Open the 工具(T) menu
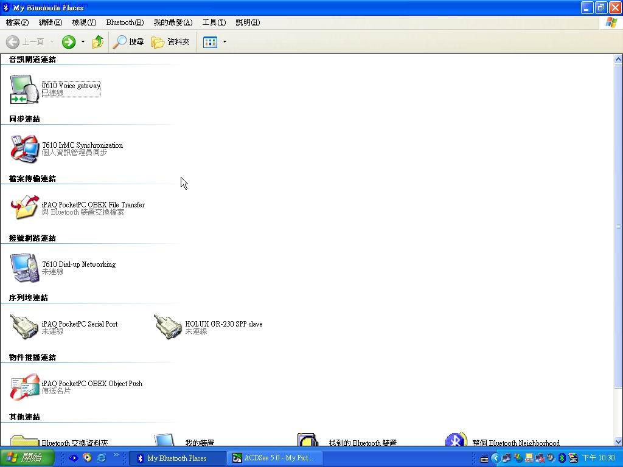The width and height of the screenshot is (623, 467). [x=214, y=22]
